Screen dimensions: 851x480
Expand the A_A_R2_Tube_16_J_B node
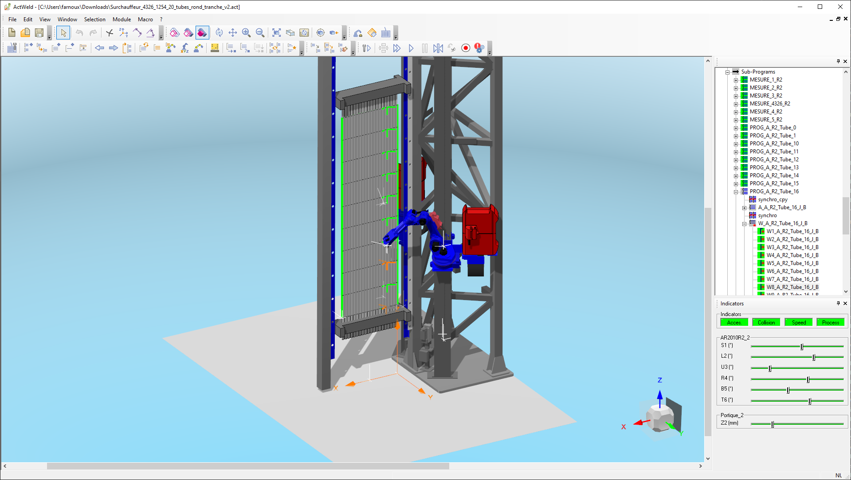pos(745,208)
